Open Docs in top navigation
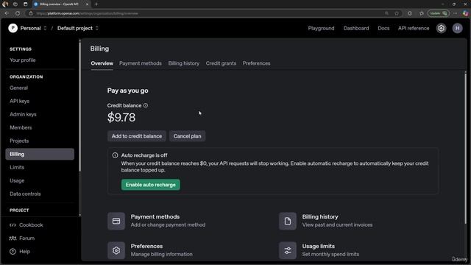Image resolution: width=471 pixels, height=265 pixels. tap(383, 28)
